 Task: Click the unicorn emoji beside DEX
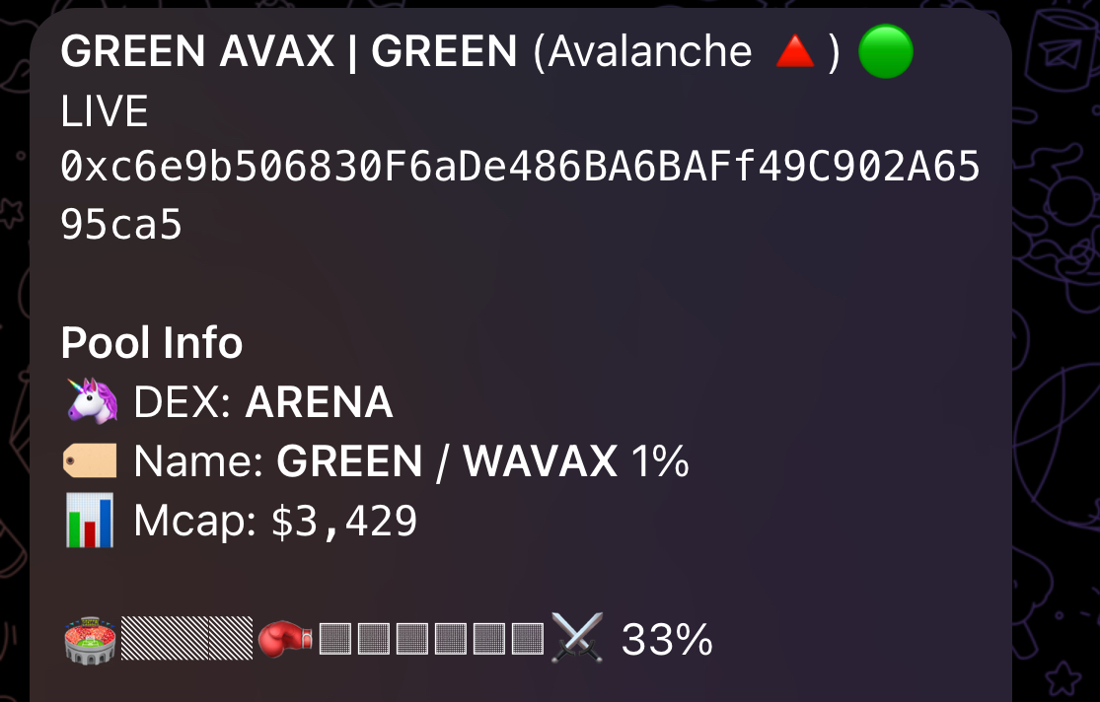(91, 402)
